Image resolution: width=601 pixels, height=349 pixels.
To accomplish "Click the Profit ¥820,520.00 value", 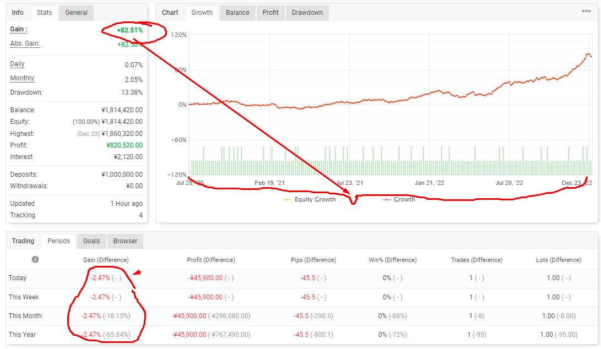I will coord(124,145).
